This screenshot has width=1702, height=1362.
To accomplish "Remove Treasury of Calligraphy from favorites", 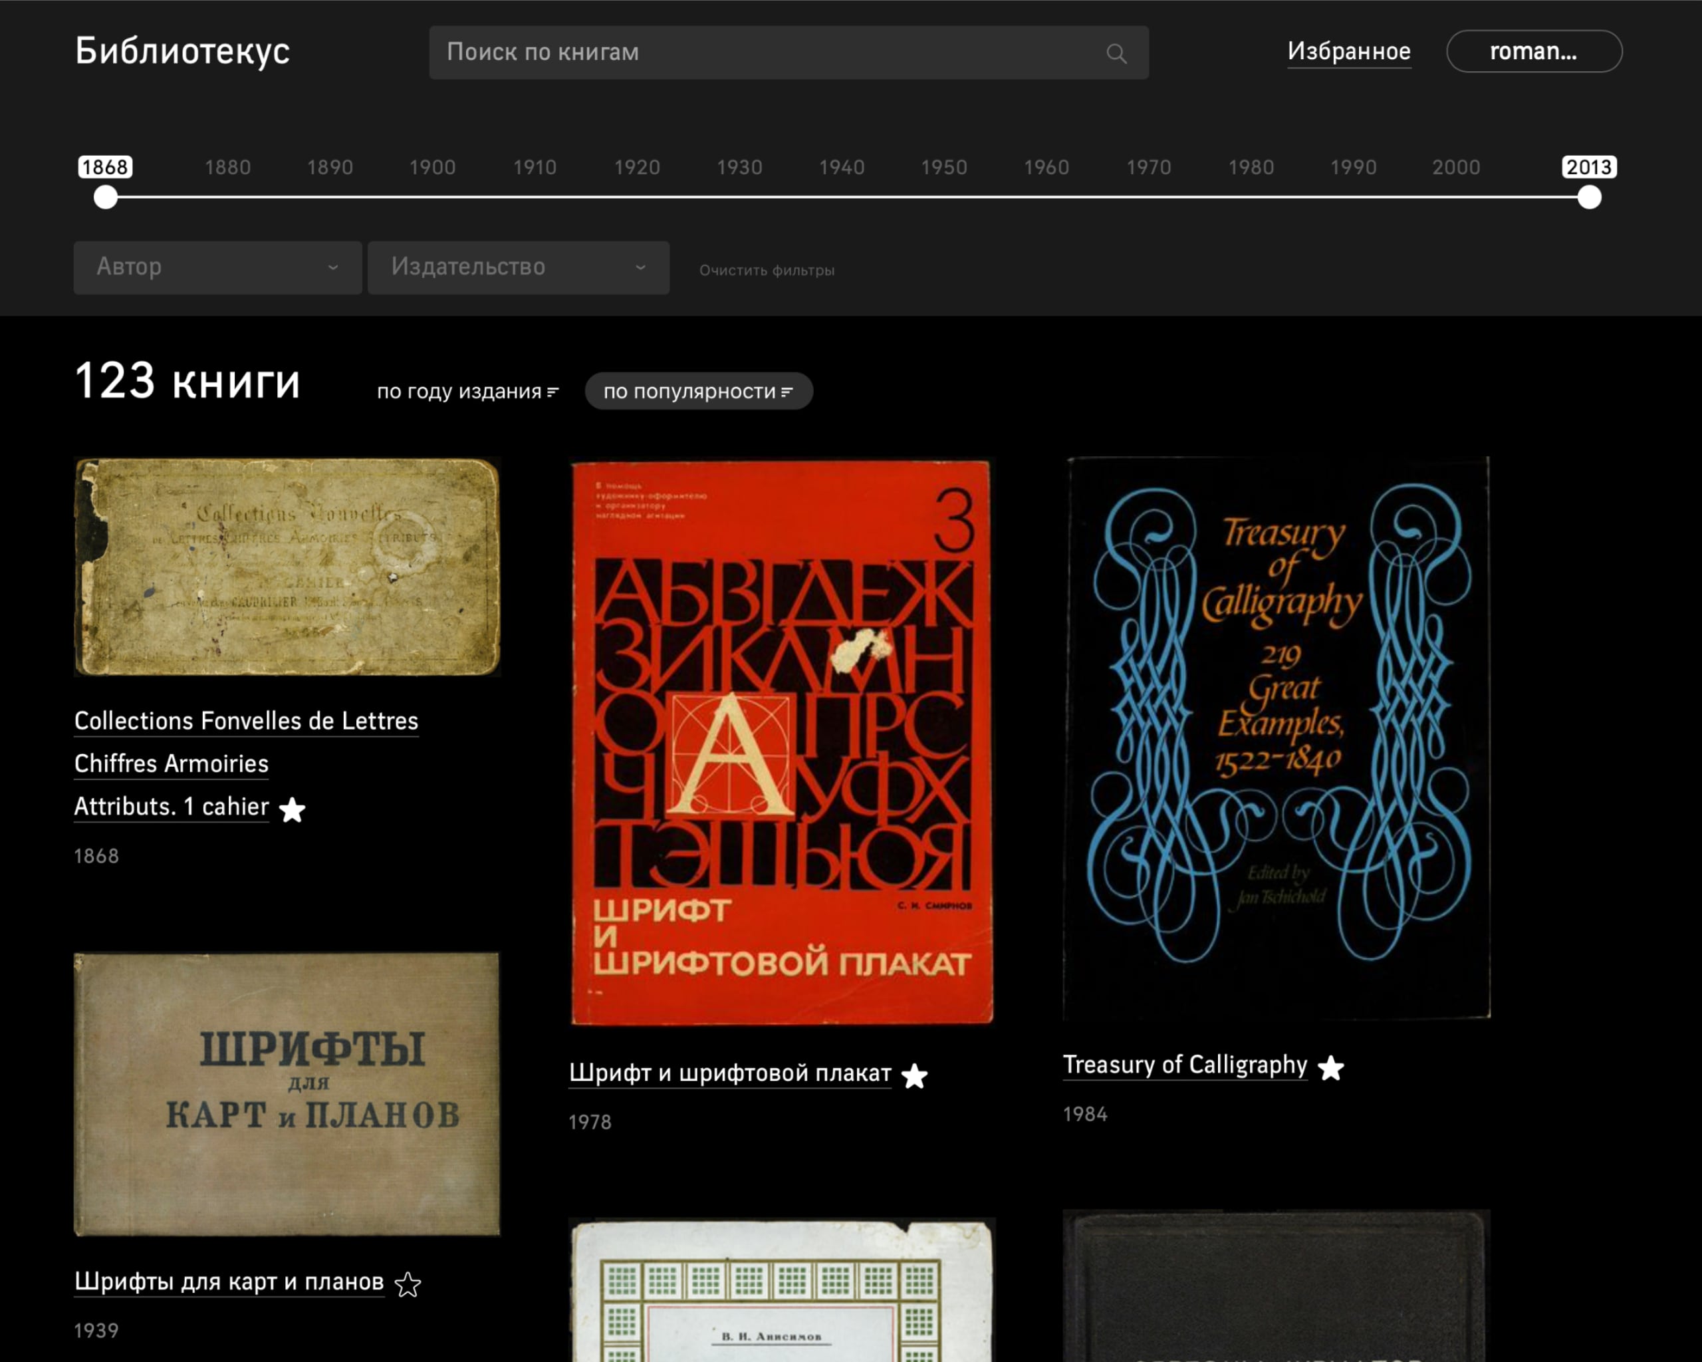I will coord(1330,1067).
